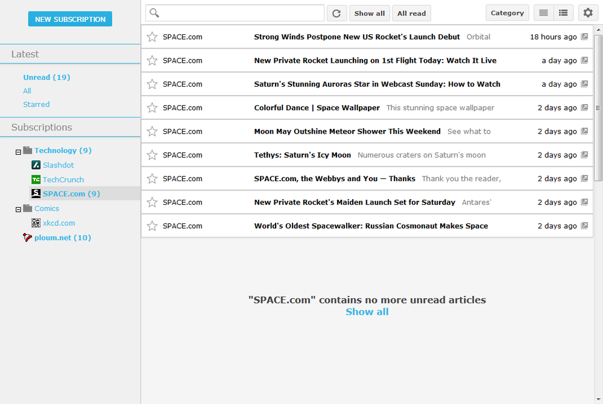Collapse the Comics folder
Image resolution: width=603 pixels, height=404 pixels.
pyautogui.click(x=19, y=208)
